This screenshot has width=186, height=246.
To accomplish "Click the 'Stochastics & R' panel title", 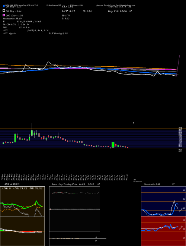I will coord(152,184).
